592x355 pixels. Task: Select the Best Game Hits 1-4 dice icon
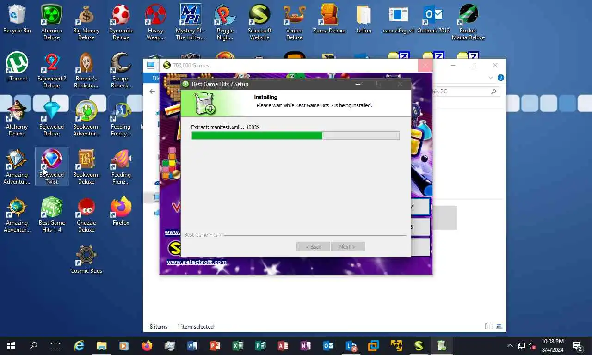[51, 214]
